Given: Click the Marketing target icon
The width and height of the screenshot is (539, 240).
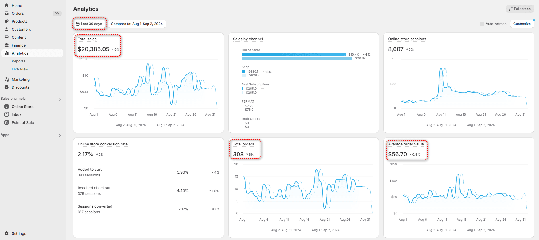Looking at the screenshot, I should pyautogui.click(x=7, y=79).
